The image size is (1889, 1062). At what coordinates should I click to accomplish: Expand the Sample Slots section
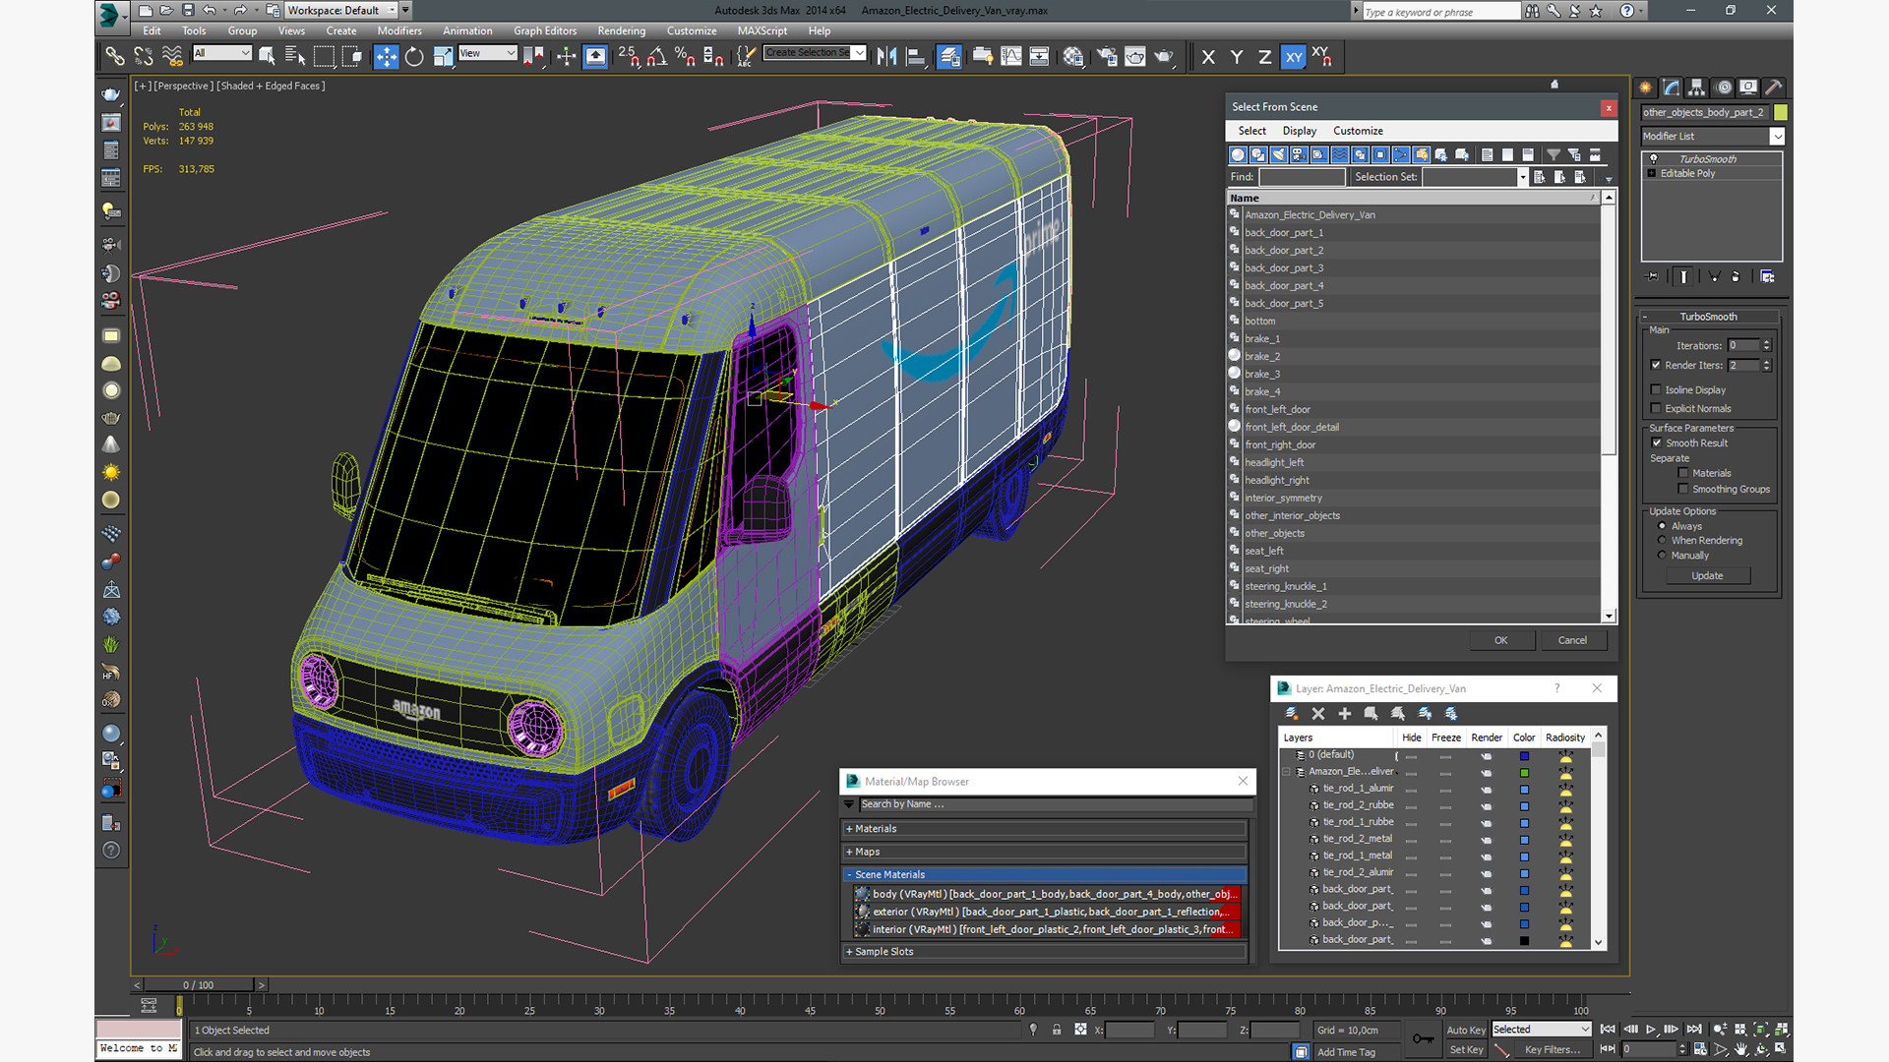tap(883, 952)
